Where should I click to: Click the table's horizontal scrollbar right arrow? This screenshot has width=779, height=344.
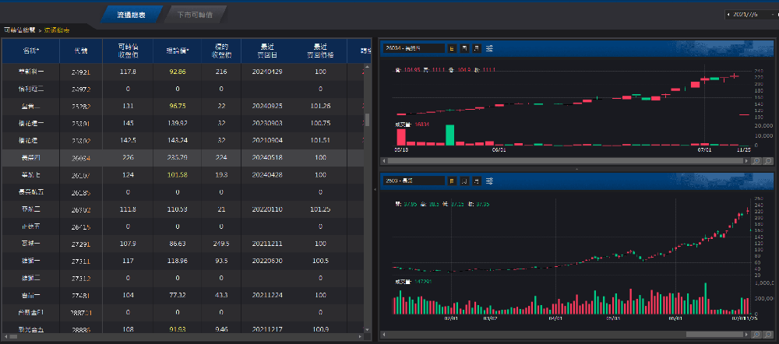tap(361, 336)
